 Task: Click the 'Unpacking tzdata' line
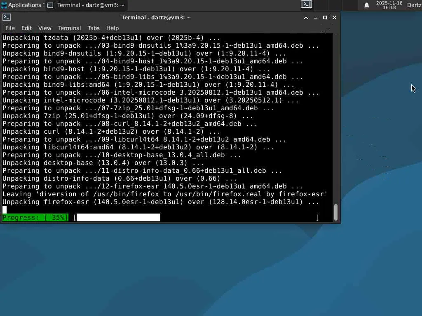[111, 37]
